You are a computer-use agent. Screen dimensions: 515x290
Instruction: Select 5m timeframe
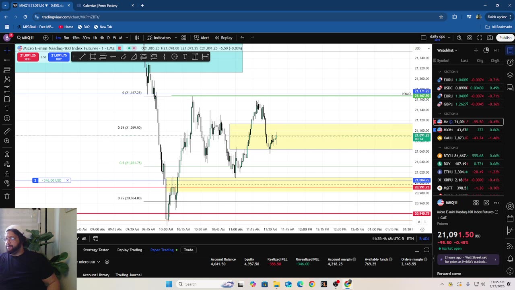tap(66, 38)
